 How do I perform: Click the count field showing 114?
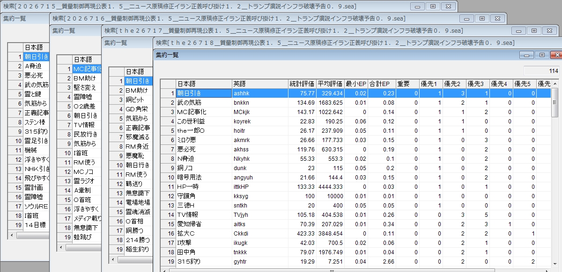(x=541, y=71)
